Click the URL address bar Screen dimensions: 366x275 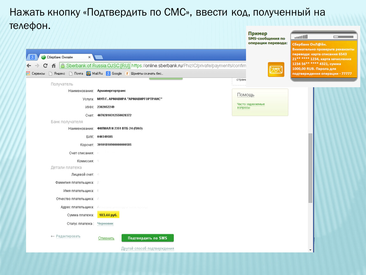[153, 66]
